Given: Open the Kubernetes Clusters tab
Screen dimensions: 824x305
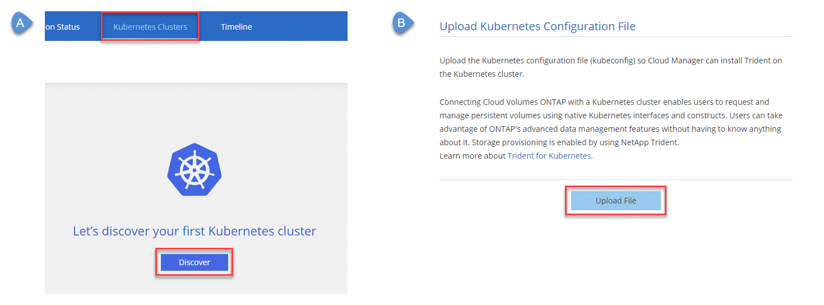Looking at the screenshot, I should [x=150, y=27].
